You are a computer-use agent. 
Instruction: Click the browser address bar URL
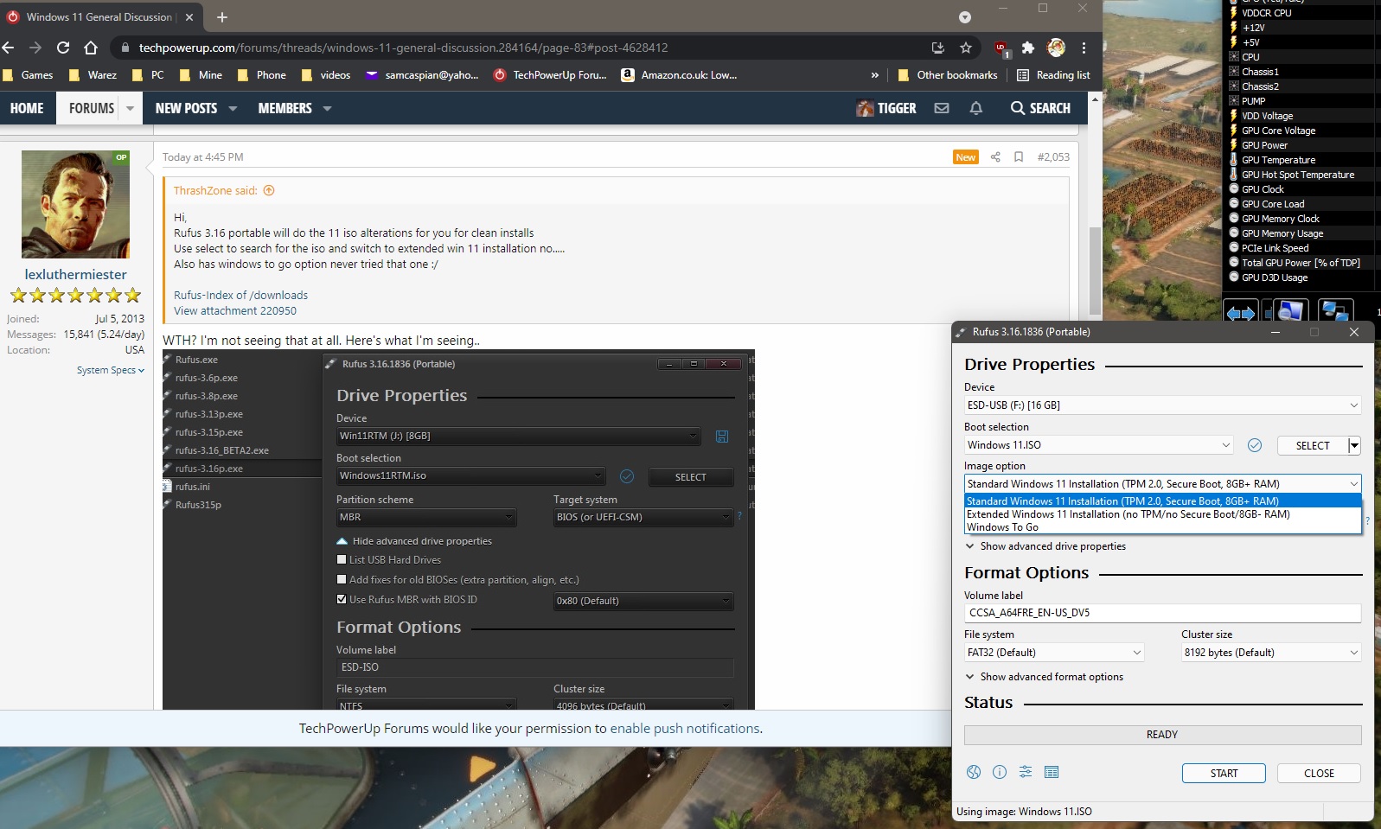coord(403,48)
